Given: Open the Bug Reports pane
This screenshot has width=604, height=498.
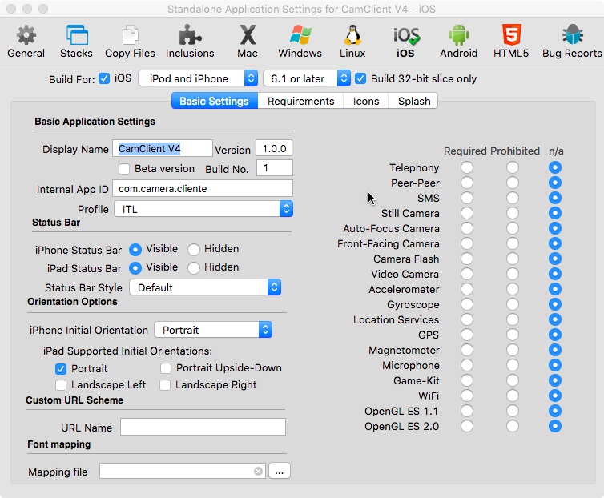Looking at the screenshot, I should [571, 41].
